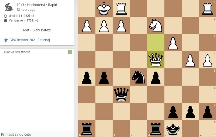Click the white pawn on c3
Screen dimensions: 216x137
point(173,43)
